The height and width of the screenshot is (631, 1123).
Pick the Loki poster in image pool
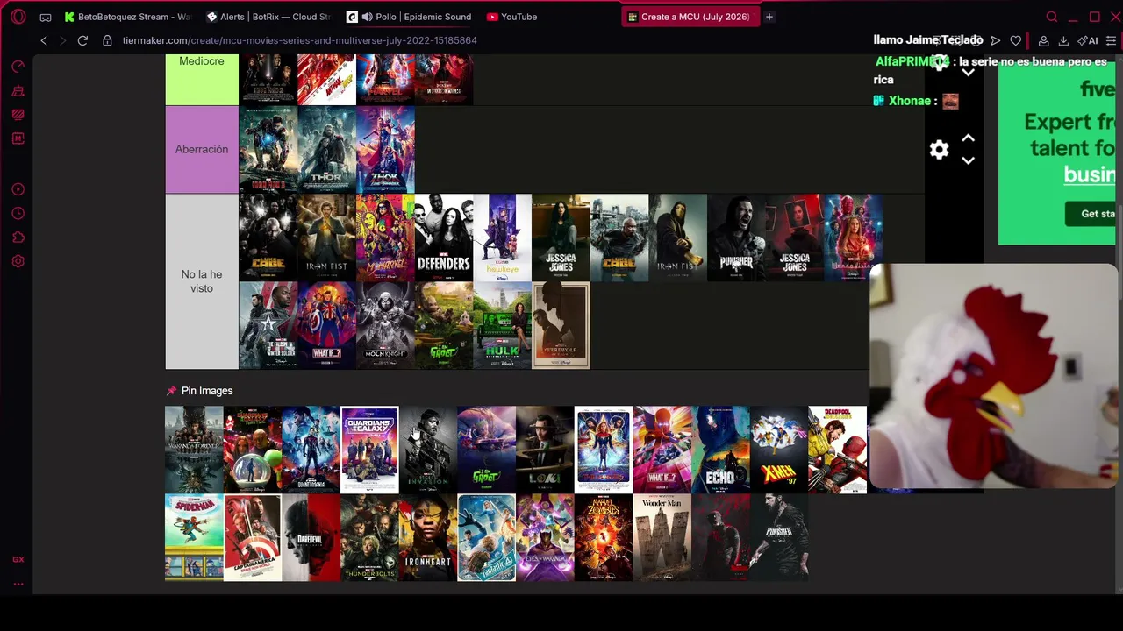point(545,450)
